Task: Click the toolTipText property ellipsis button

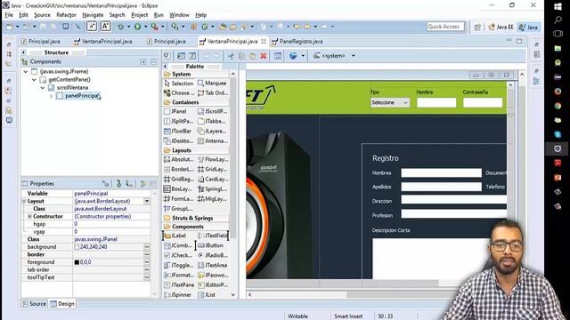Action: [147, 277]
